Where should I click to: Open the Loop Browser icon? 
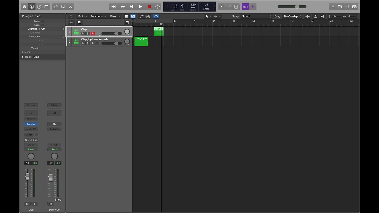pos(347,7)
